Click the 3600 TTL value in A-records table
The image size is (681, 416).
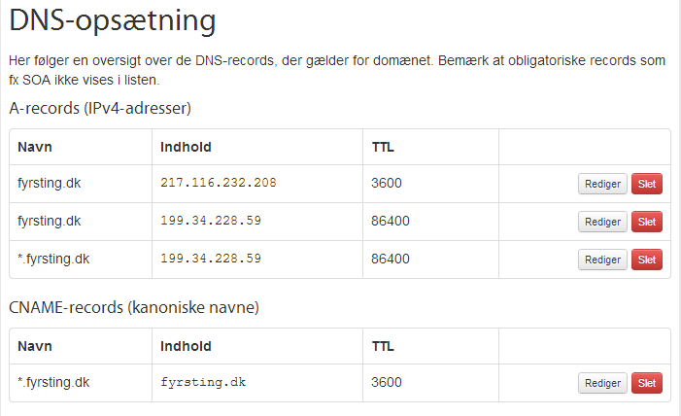[x=387, y=183]
